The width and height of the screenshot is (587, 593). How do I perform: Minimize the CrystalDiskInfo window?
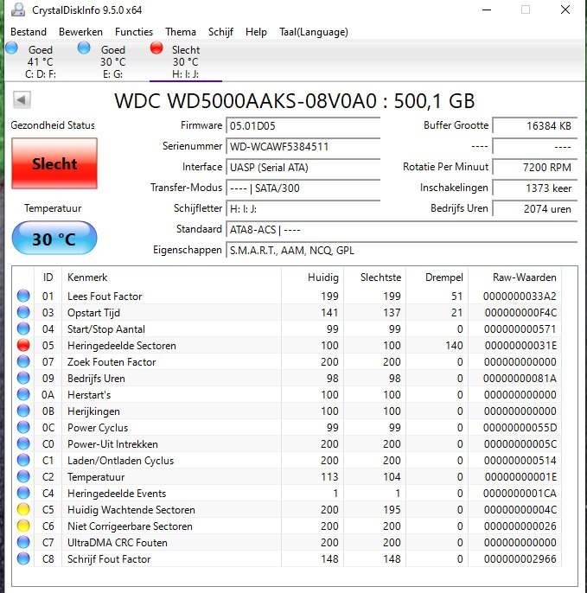pos(487,10)
